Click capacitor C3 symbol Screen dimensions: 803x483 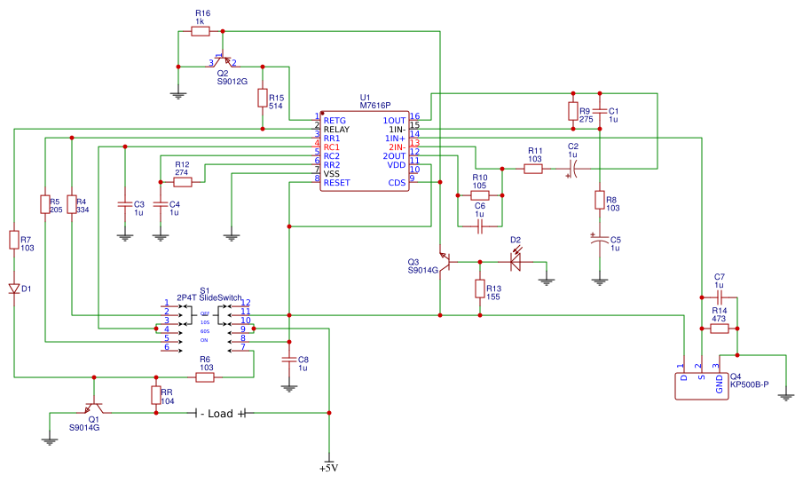coord(125,204)
